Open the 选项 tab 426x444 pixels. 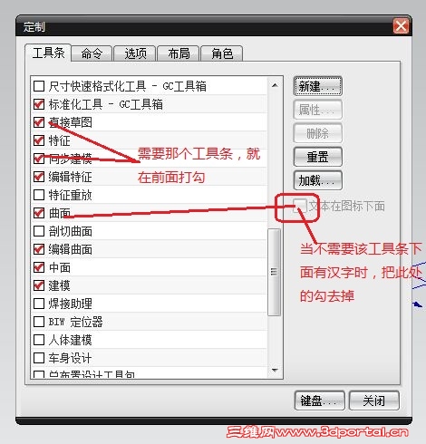(x=135, y=53)
